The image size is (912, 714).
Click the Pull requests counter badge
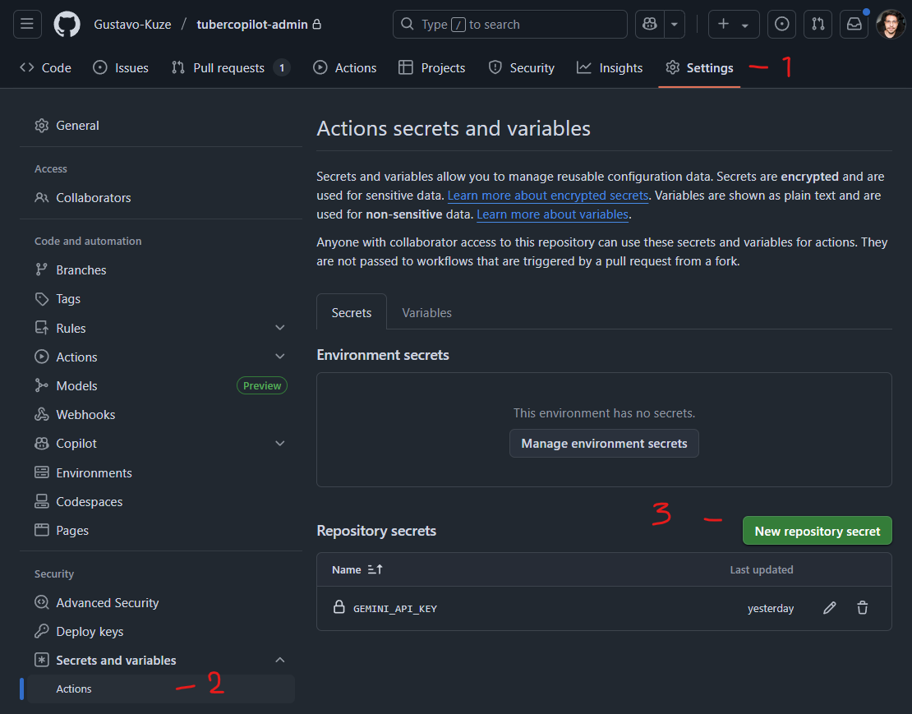282,68
